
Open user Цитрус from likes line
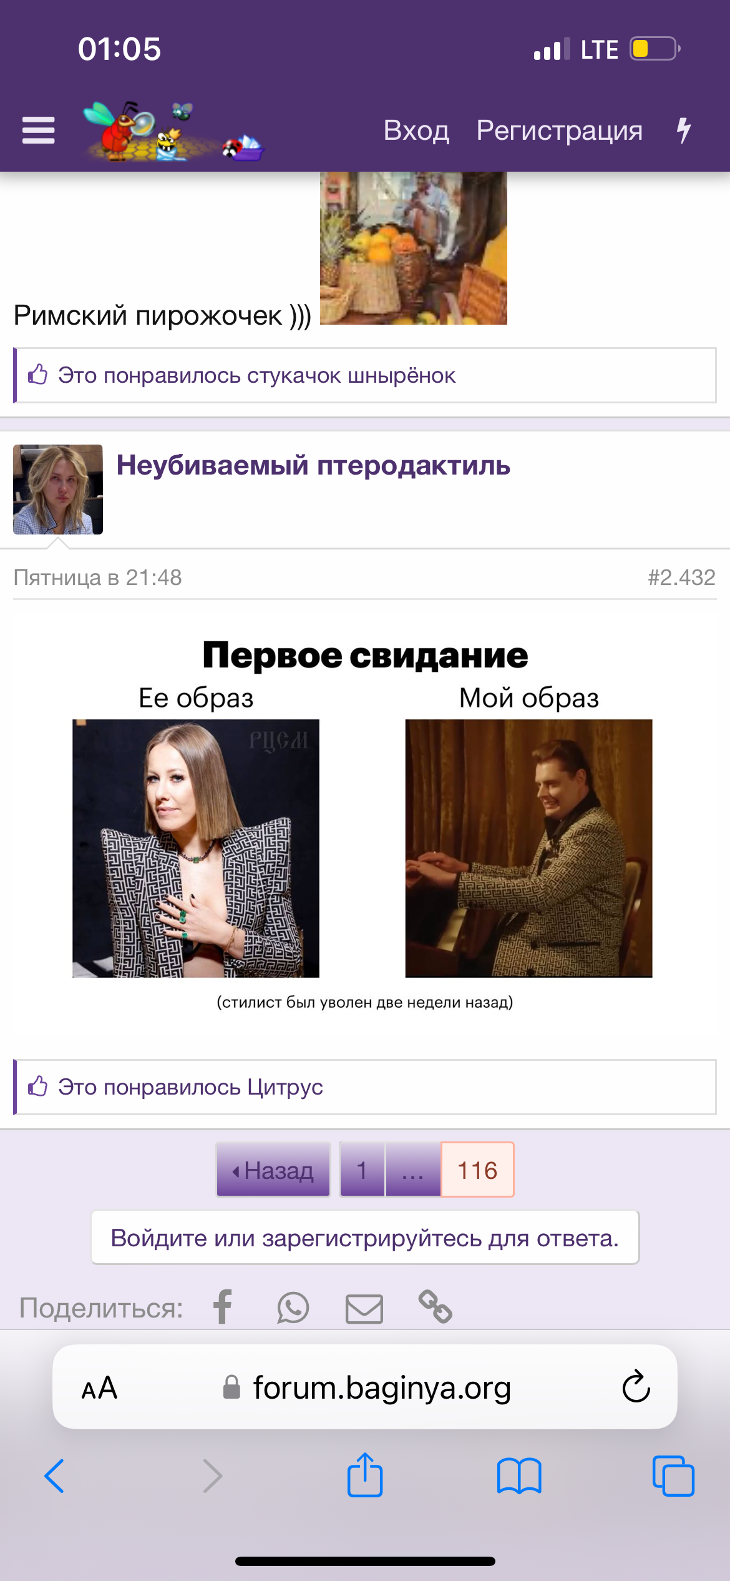click(285, 1087)
